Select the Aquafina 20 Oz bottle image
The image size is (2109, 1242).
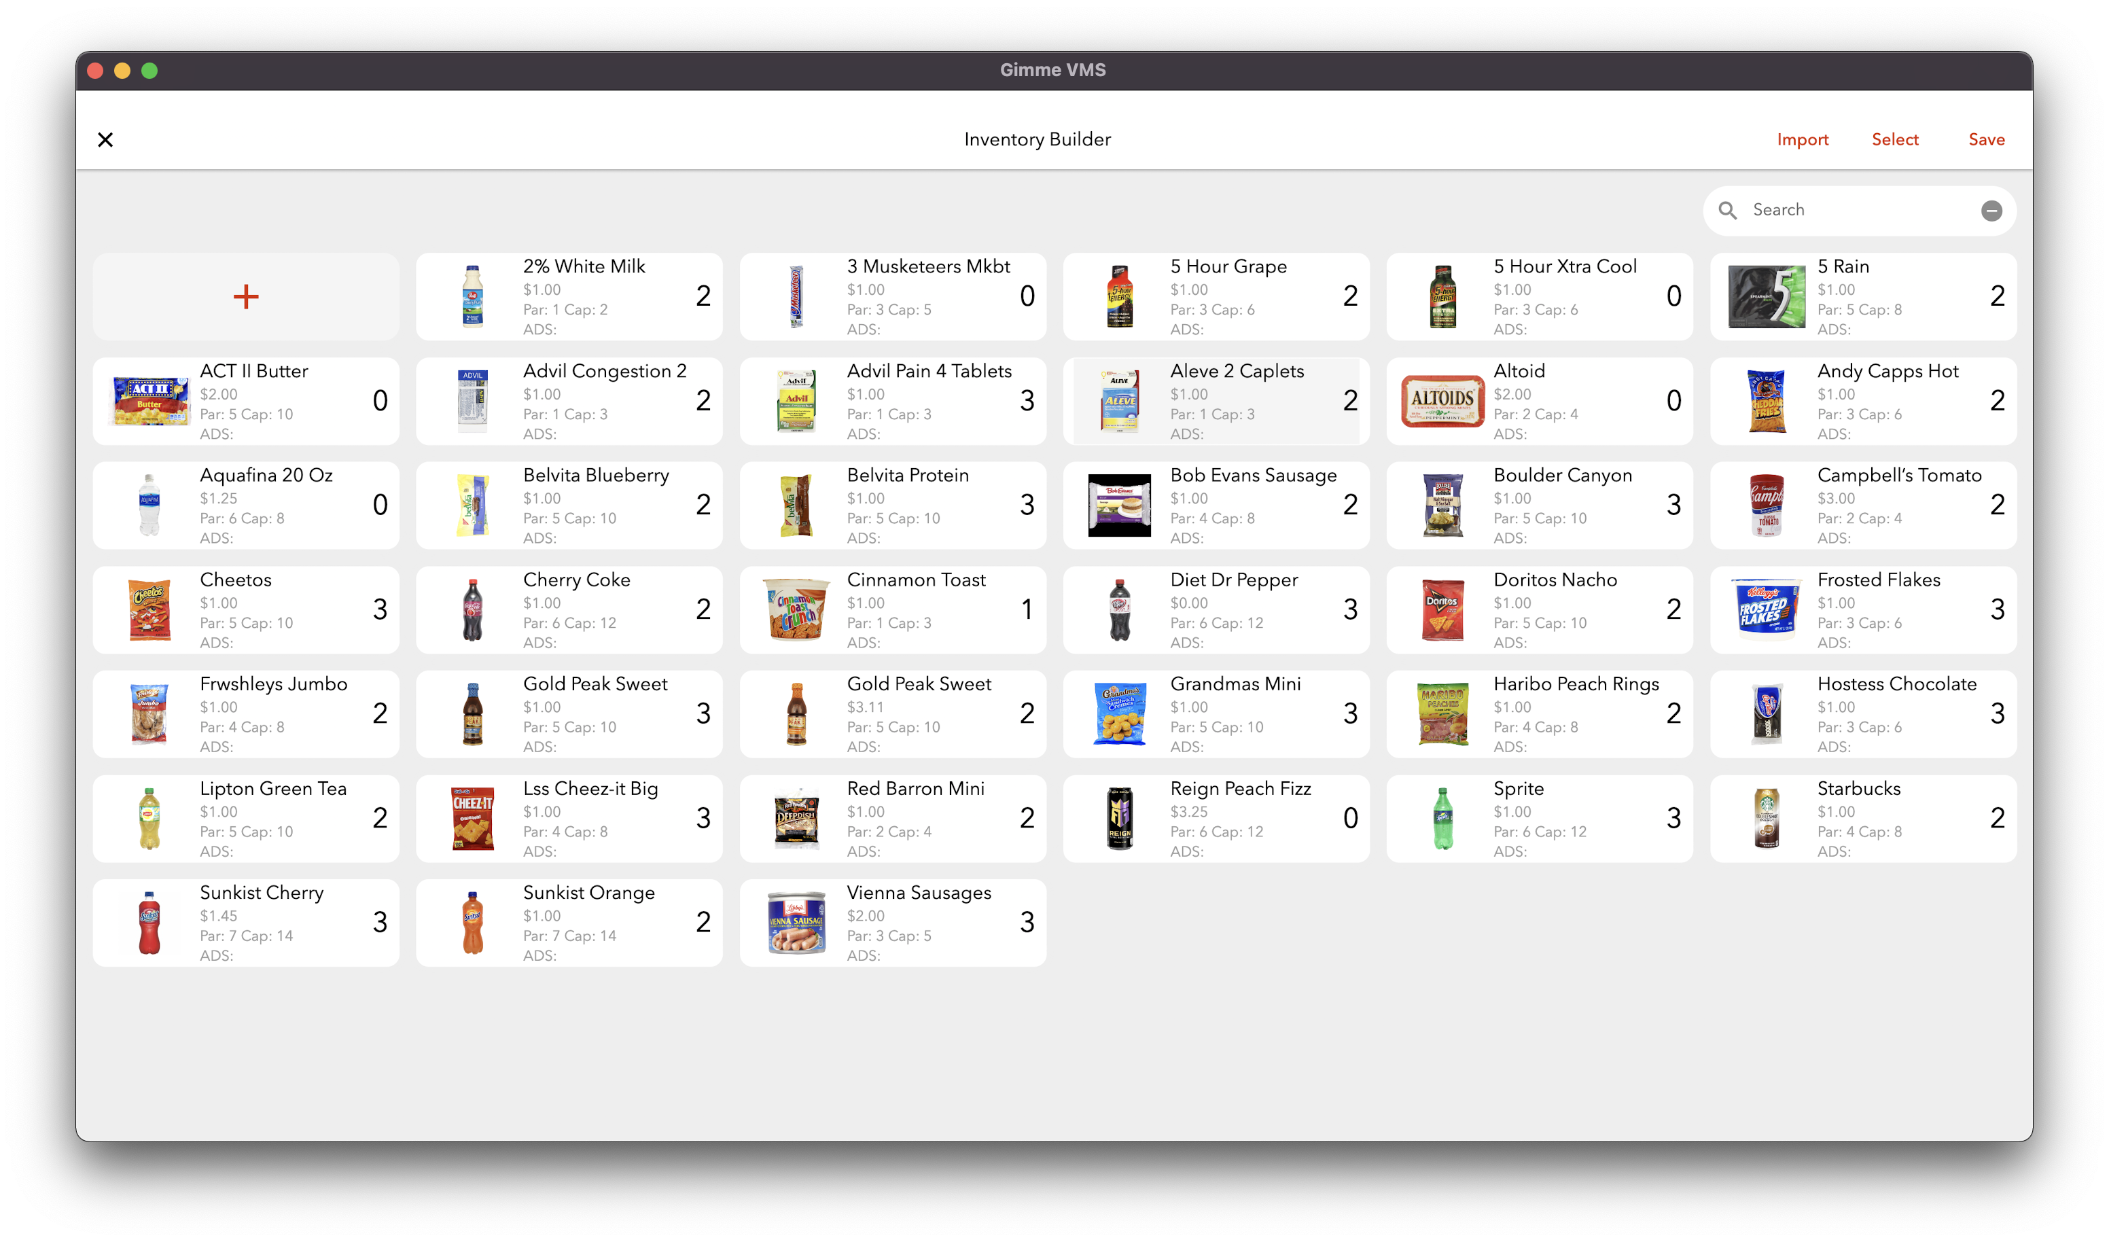149,505
